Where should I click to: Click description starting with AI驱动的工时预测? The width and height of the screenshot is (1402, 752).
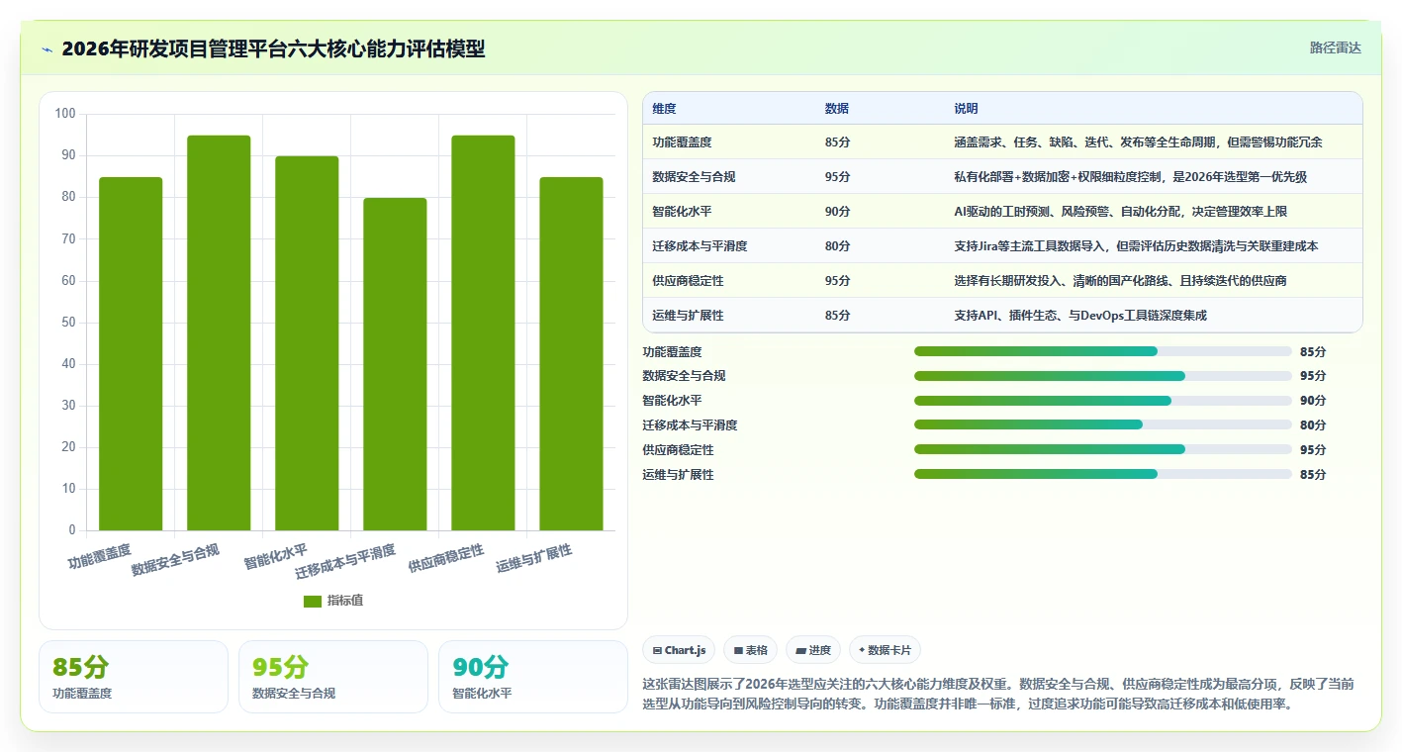(x=1120, y=212)
